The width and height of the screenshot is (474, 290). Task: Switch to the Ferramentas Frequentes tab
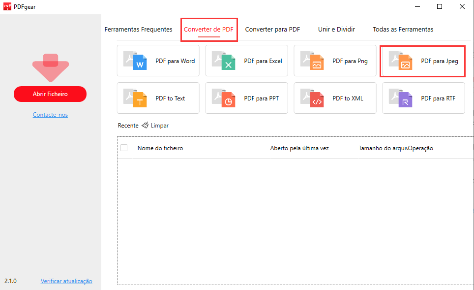(138, 29)
